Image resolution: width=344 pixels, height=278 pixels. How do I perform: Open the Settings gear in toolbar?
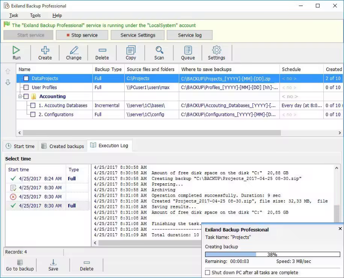[x=217, y=53]
